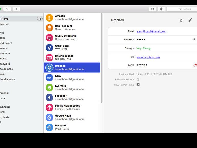197x148 pixels.
Task: Open the Facebook entry title
Action: pos(61,96)
